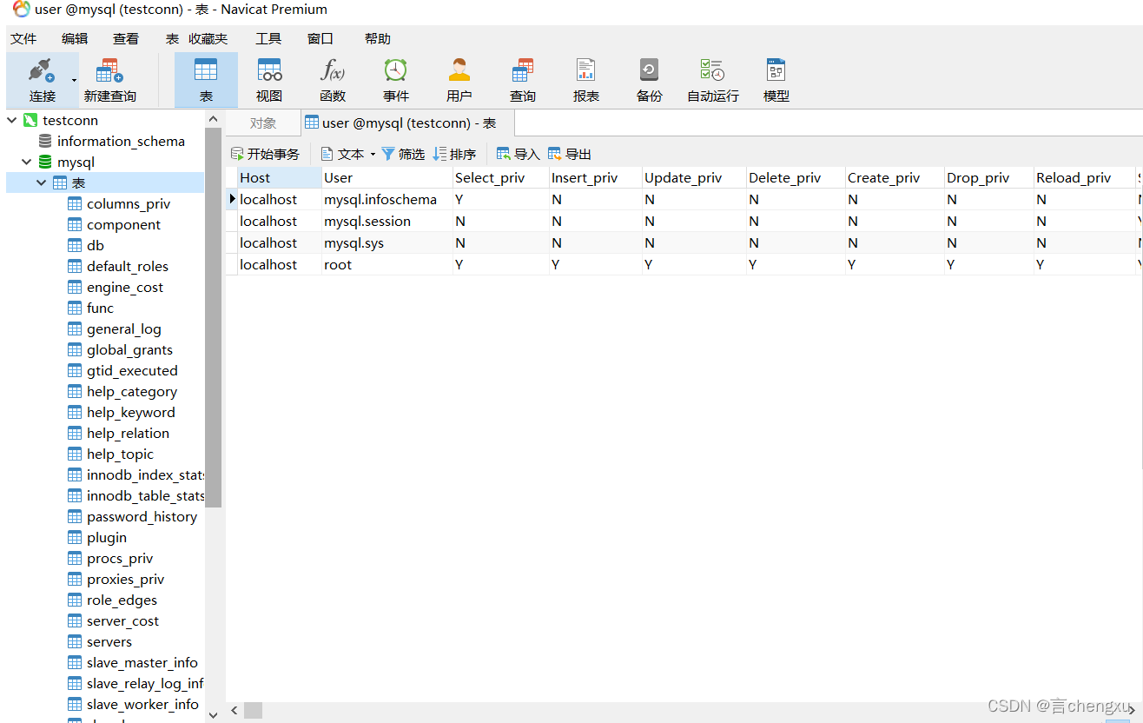Select the procs_priv table

point(120,558)
